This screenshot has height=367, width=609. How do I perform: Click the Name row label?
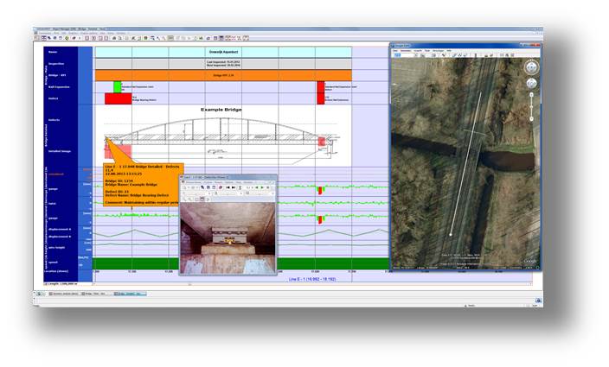(x=53, y=52)
